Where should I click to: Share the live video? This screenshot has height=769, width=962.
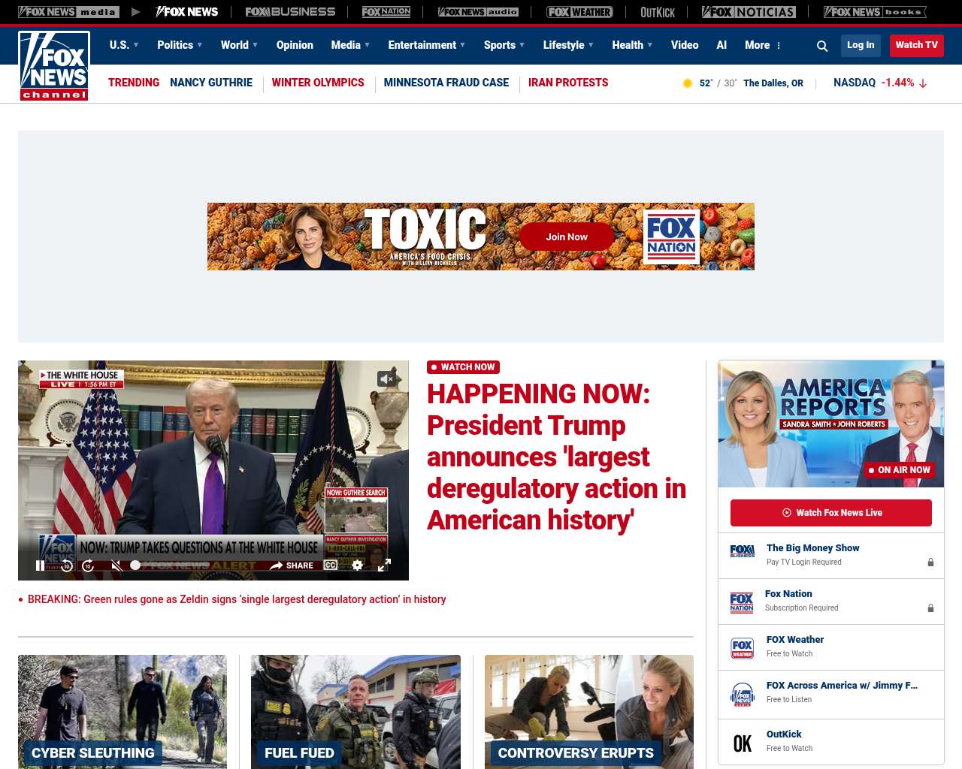tap(292, 565)
